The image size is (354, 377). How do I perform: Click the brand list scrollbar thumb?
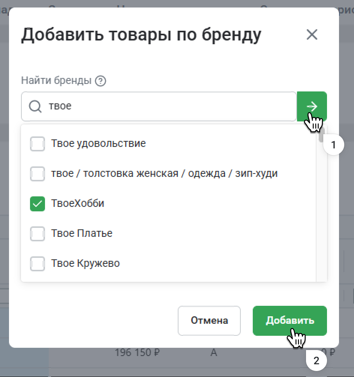pyautogui.click(x=321, y=136)
